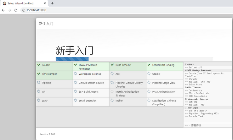Screen dimensions: 233x140
Task: Click the browser forward arrow
Action: [x=9, y=10]
